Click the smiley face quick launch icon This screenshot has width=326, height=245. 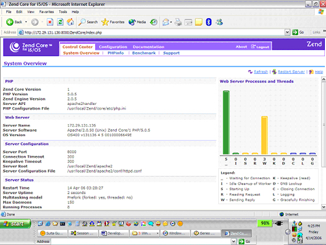pos(158,223)
